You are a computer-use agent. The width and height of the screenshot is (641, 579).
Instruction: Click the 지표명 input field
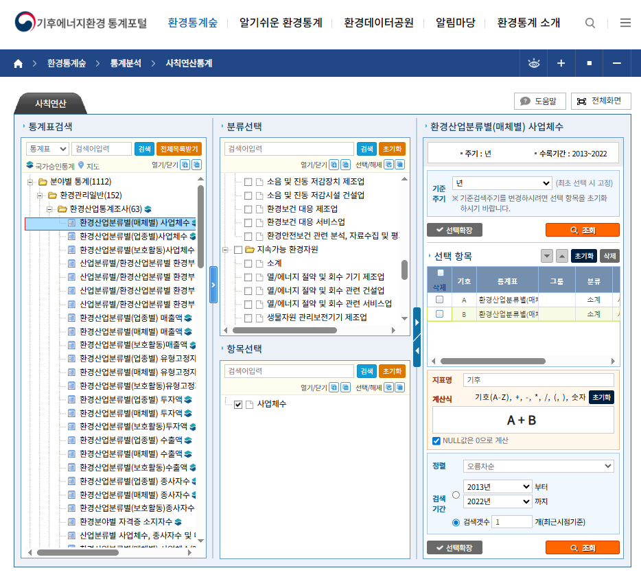(538, 380)
